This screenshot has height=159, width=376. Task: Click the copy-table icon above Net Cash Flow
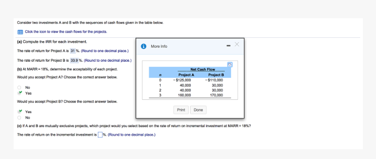click(230, 64)
